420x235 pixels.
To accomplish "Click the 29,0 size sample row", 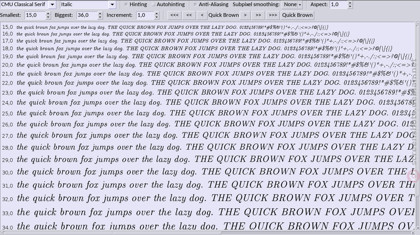I will click(207, 160).
